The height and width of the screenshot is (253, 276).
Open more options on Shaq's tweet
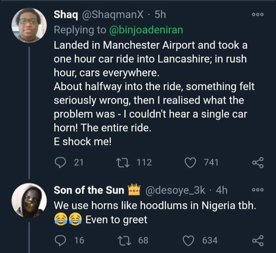click(258, 15)
